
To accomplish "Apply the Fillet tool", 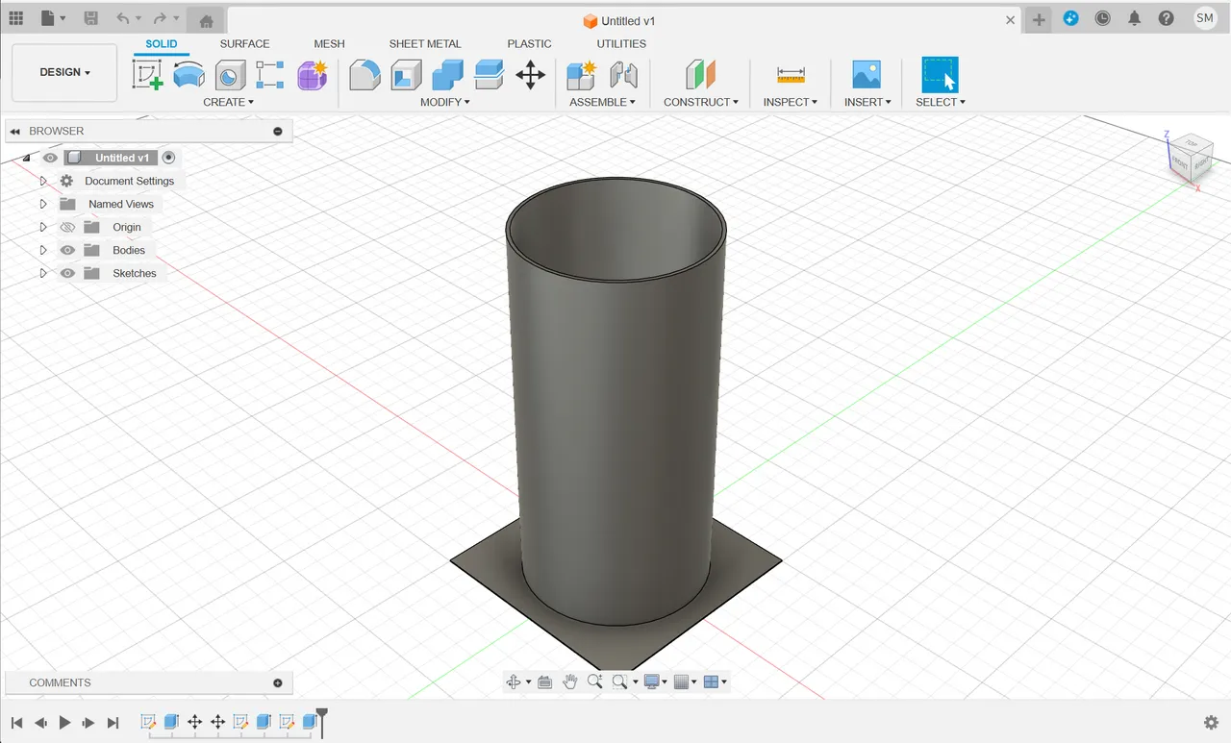I will pos(364,74).
